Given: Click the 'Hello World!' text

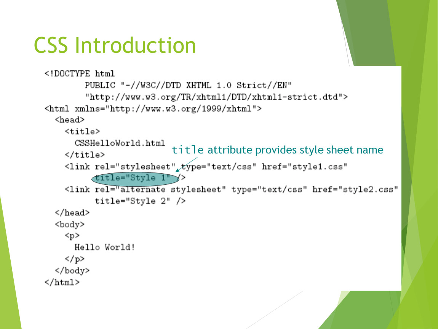Looking at the screenshot, I should click(x=105, y=248).
